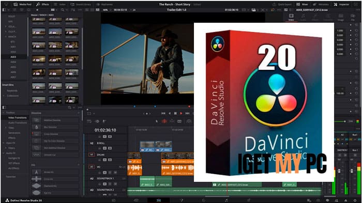362x203 pixels.
Task: Click the A1 track destination selector
Action: (x=92, y=166)
